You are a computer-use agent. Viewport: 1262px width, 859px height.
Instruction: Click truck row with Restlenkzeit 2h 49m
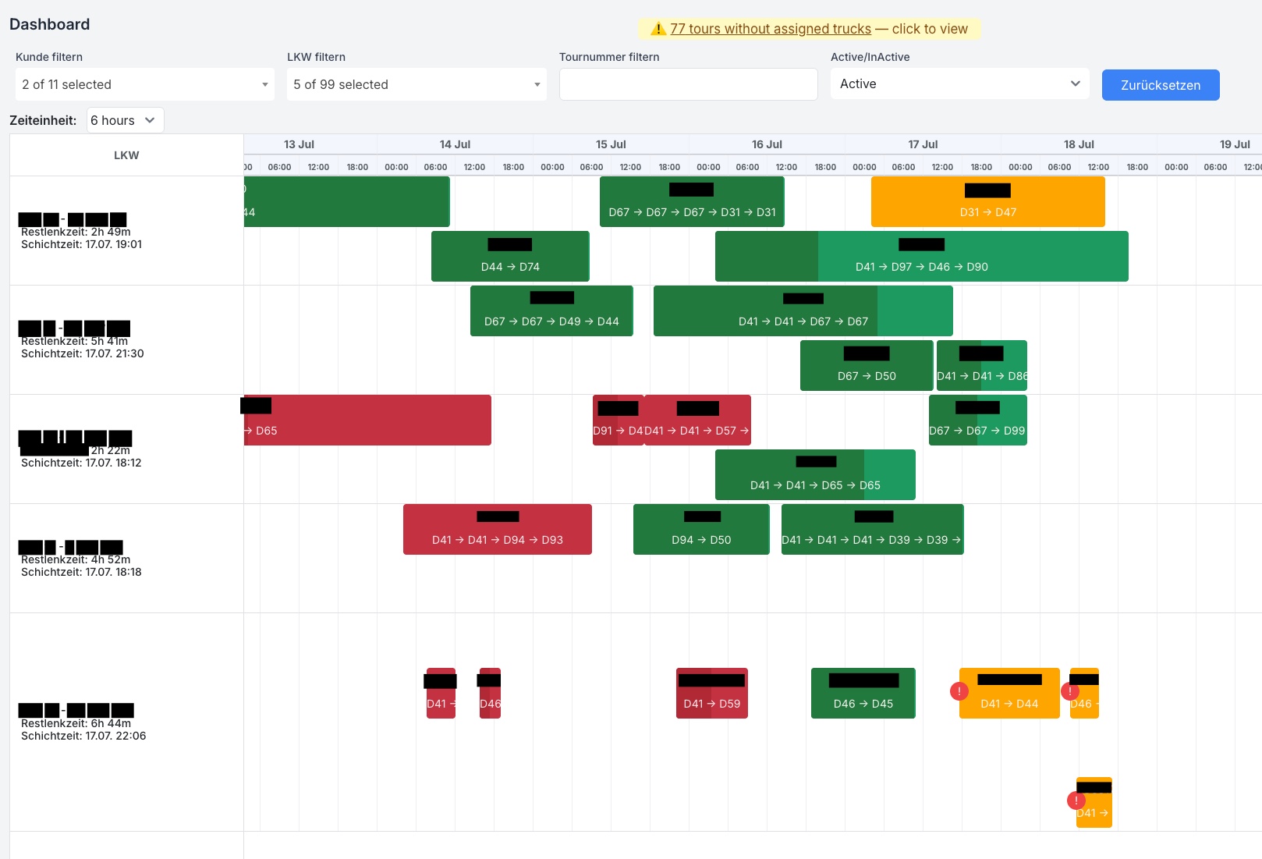(x=126, y=231)
